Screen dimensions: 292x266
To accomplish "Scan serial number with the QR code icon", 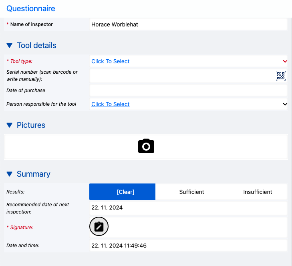I will click(x=281, y=76).
